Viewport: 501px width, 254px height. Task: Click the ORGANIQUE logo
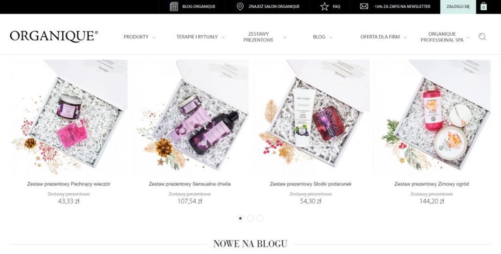click(54, 36)
